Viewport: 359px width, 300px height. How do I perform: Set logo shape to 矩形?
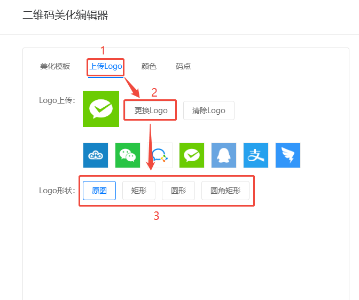coord(138,191)
